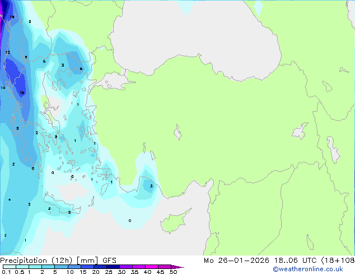
Task: Click legend tick label '25'
Action: pos(109,272)
